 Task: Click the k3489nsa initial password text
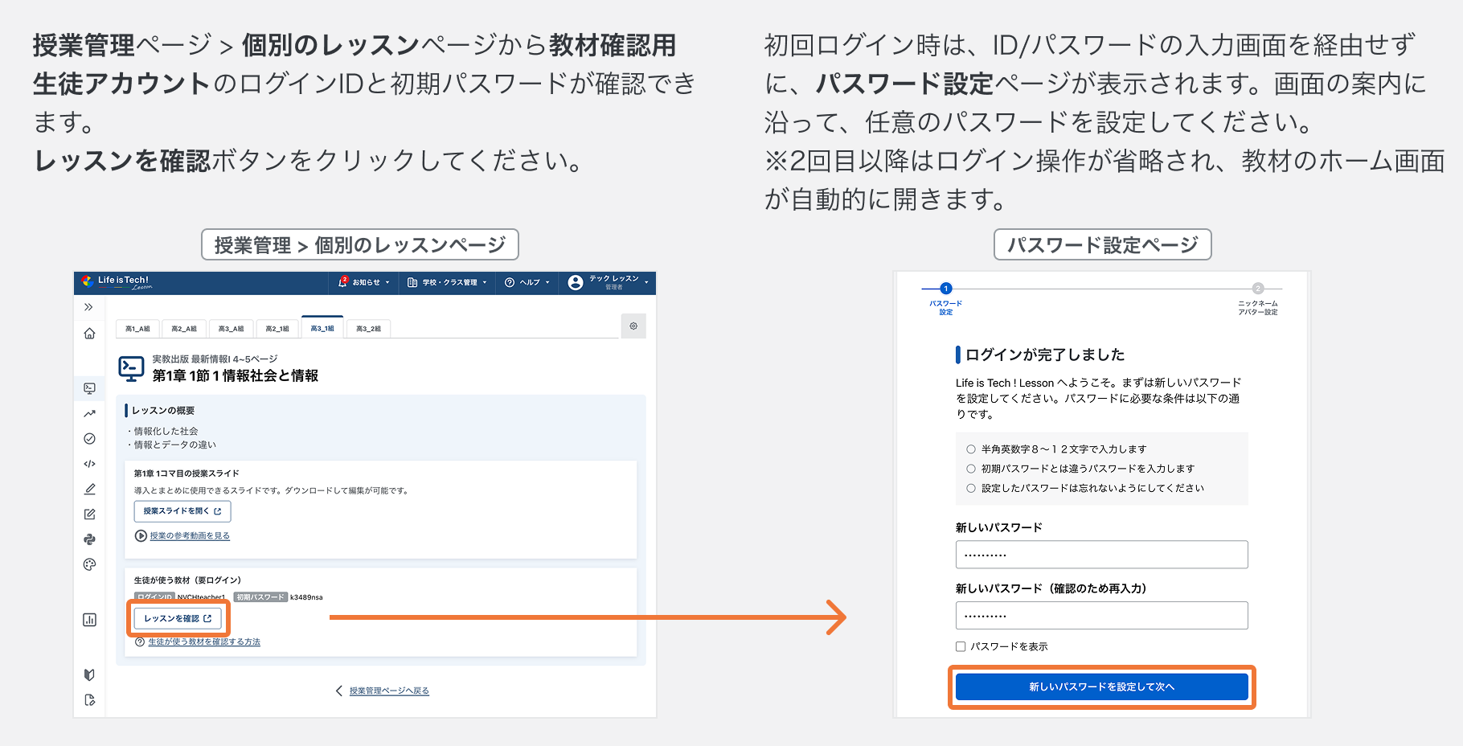click(306, 597)
